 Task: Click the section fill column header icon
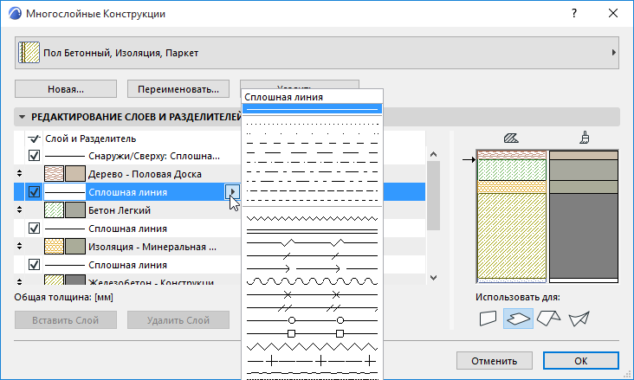point(510,137)
